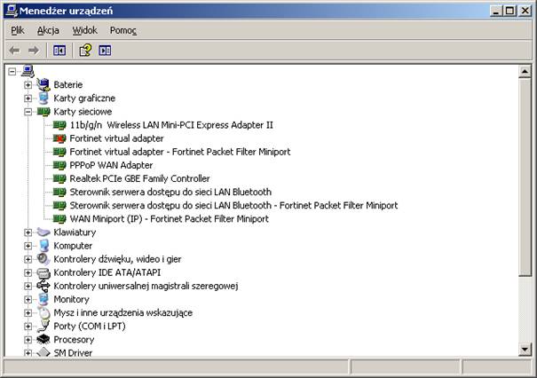Open the Plik menu

[x=18, y=30]
